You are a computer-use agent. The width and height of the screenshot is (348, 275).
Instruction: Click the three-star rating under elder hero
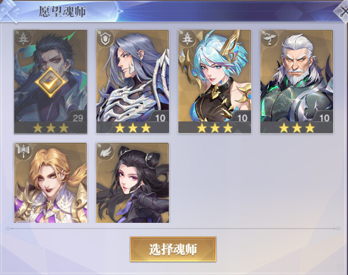tap(297, 128)
